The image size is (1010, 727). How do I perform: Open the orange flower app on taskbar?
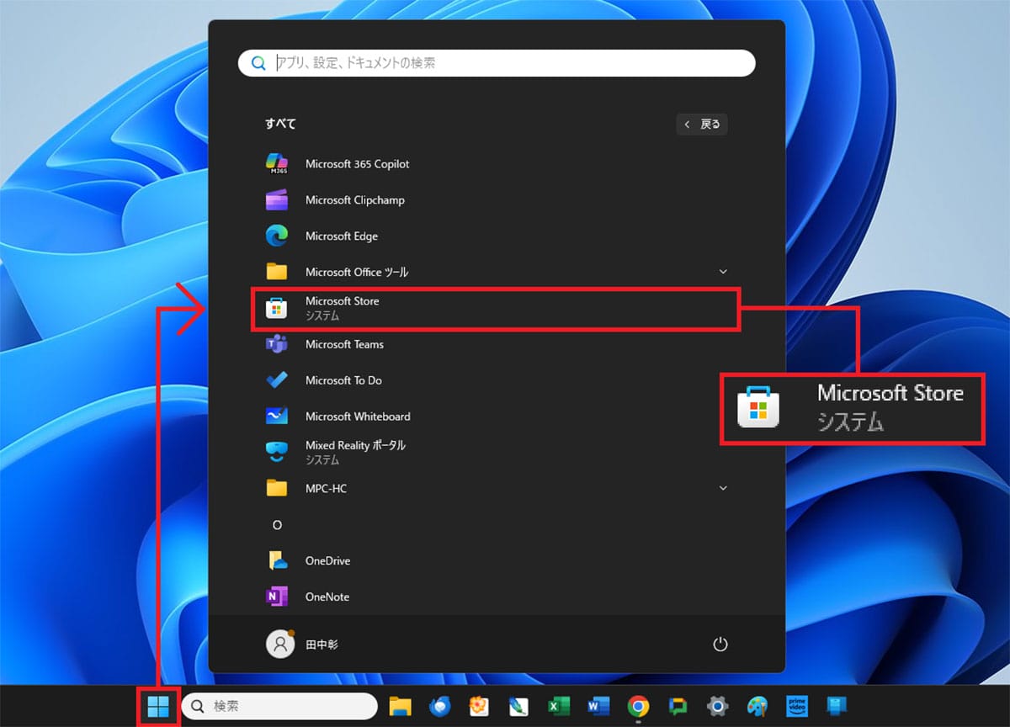(x=479, y=706)
